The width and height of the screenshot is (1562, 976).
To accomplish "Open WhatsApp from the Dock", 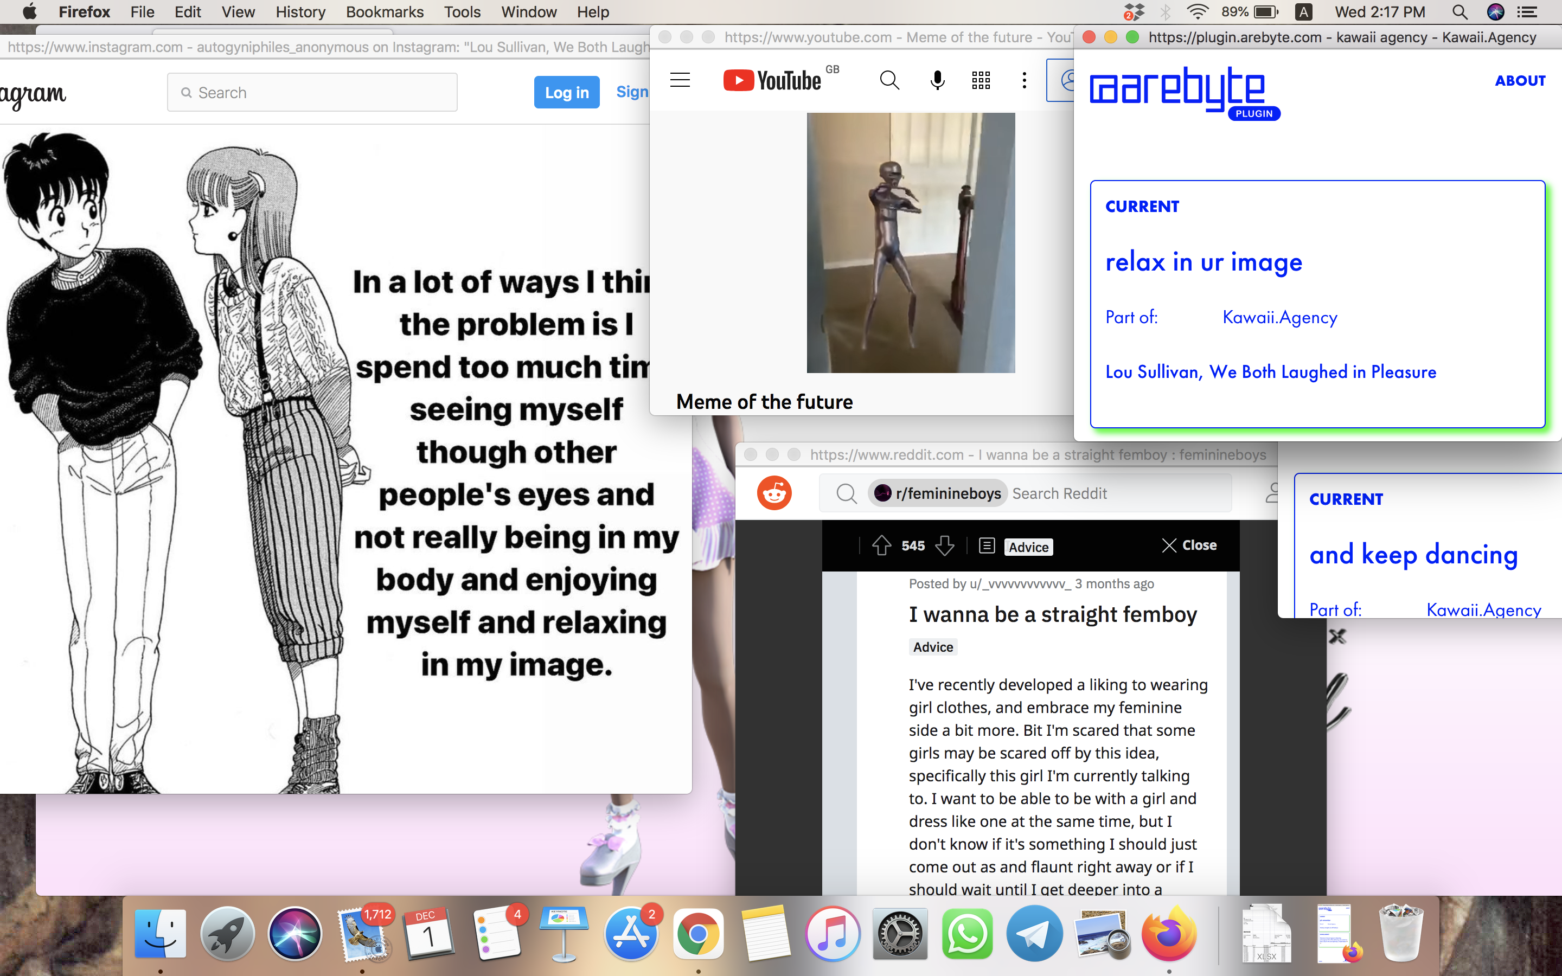I will pos(967,933).
